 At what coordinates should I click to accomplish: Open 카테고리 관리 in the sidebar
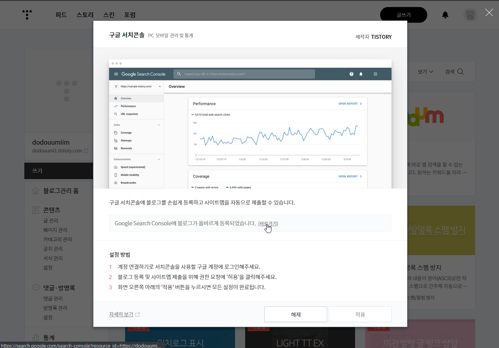[x=58, y=239]
